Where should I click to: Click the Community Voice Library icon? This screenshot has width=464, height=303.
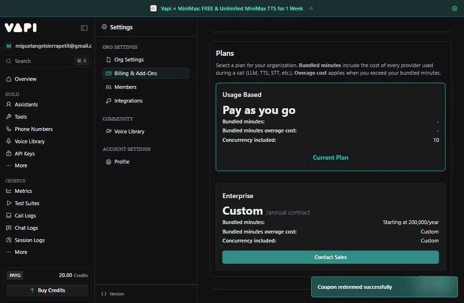point(109,131)
